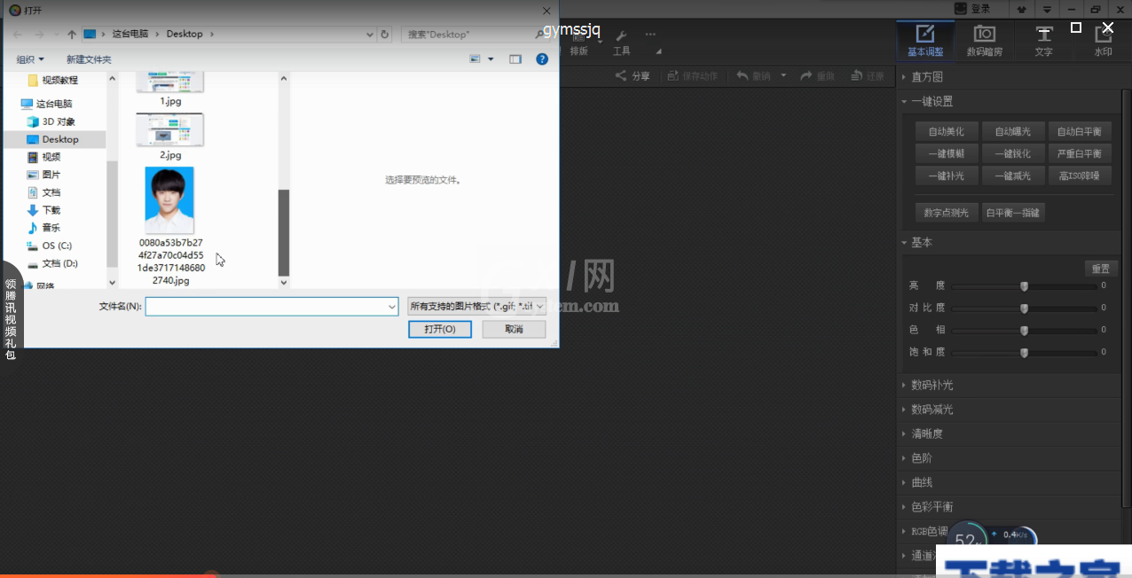The height and width of the screenshot is (578, 1132).
Task: Click the 一键补光 button
Action: (947, 176)
